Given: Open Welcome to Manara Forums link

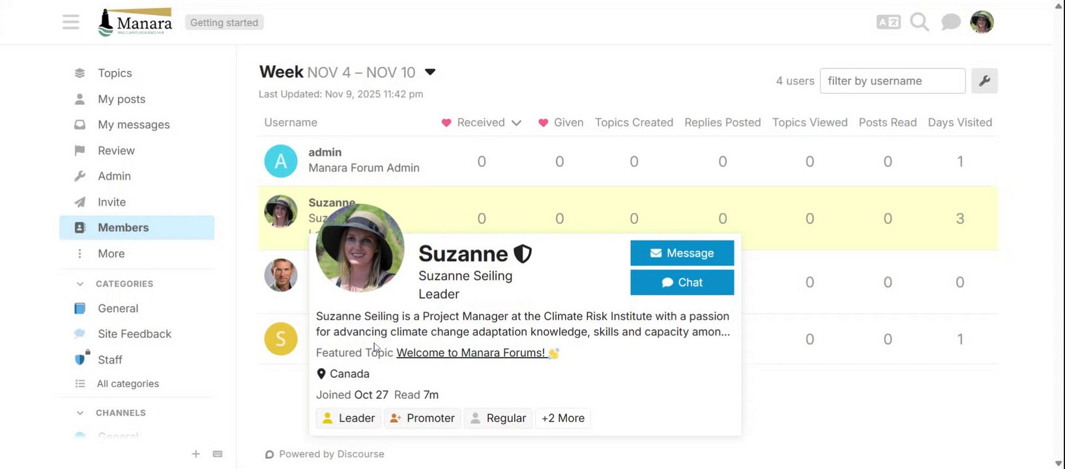Looking at the screenshot, I should [471, 353].
